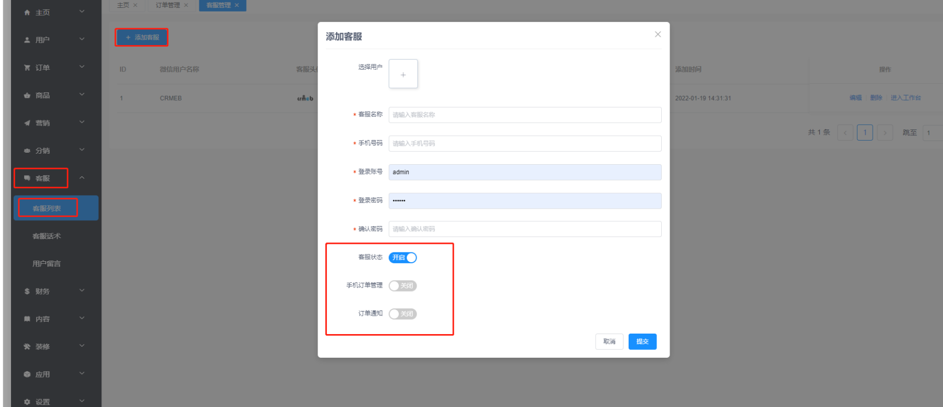This screenshot has width=943, height=407.
Task: Click the product icon in sidebar
Action: coord(27,95)
